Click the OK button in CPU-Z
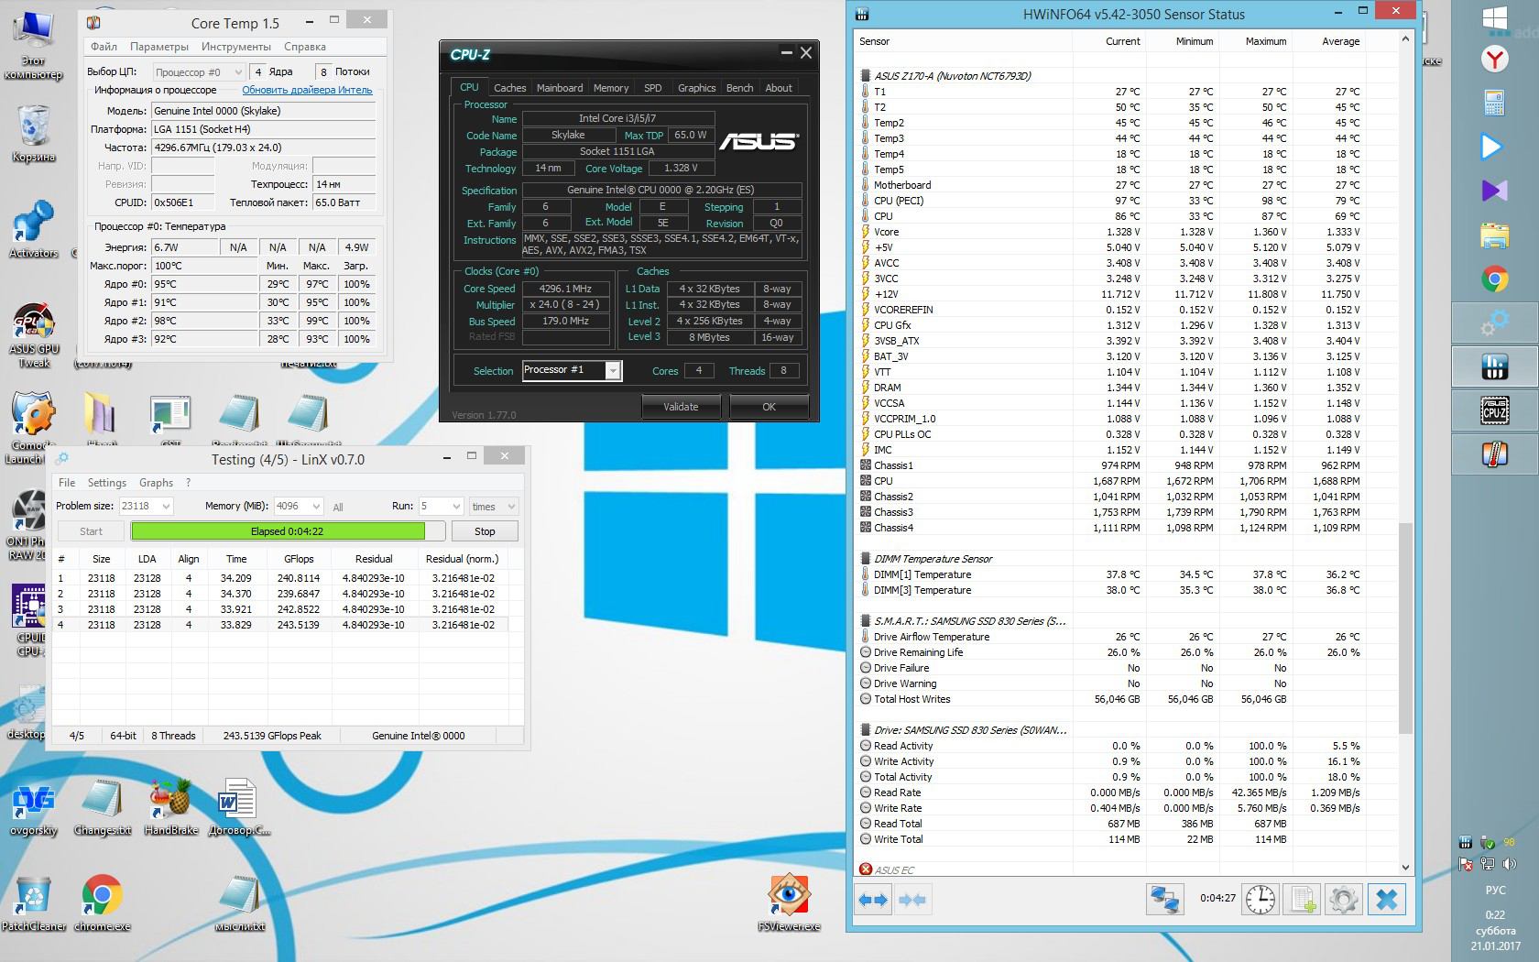Screen dimensions: 1539x962 (x=769, y=407)
